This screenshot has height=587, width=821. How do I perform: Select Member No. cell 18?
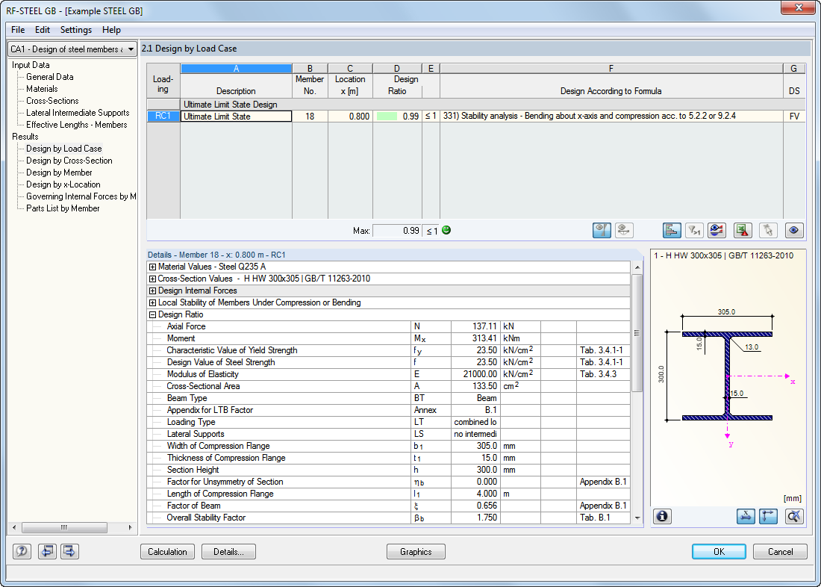[x=310, y=117]
